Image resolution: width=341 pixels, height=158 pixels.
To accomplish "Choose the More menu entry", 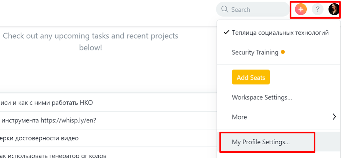I will point(239,117).
